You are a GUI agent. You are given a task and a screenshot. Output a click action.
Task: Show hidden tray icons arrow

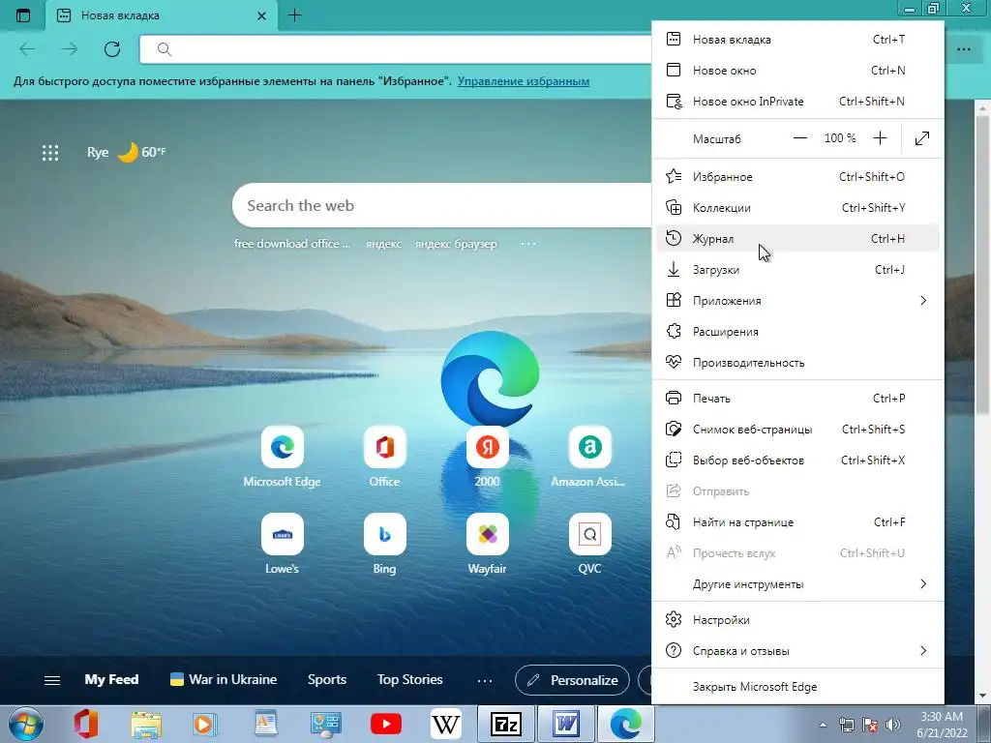point(823,725)
